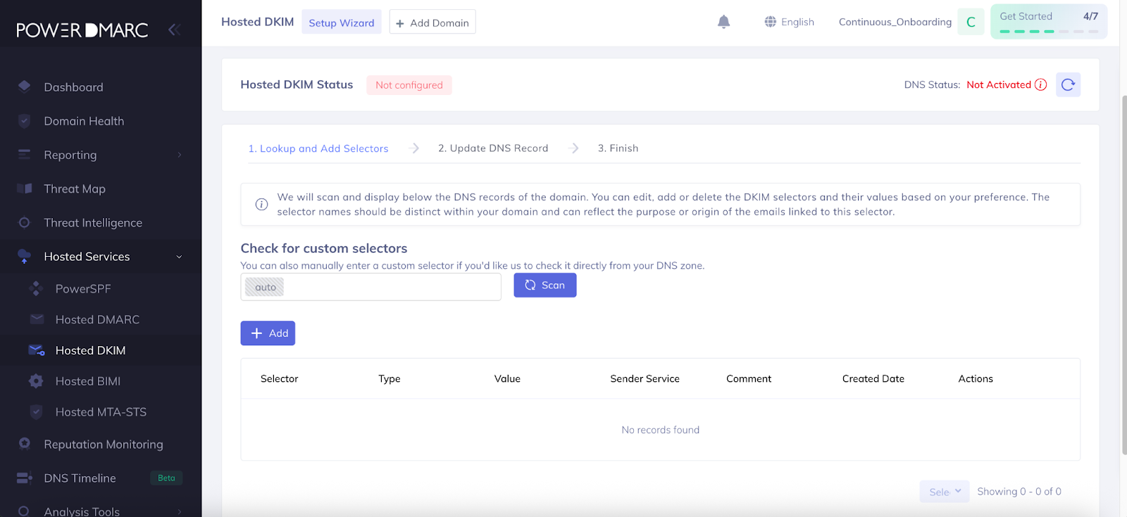1127x517 pixels.
Task: Click the Add Domain button
Action: (432, 22)
